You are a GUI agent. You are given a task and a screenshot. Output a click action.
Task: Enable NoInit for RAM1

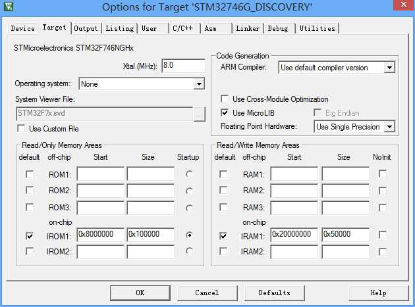383,174
